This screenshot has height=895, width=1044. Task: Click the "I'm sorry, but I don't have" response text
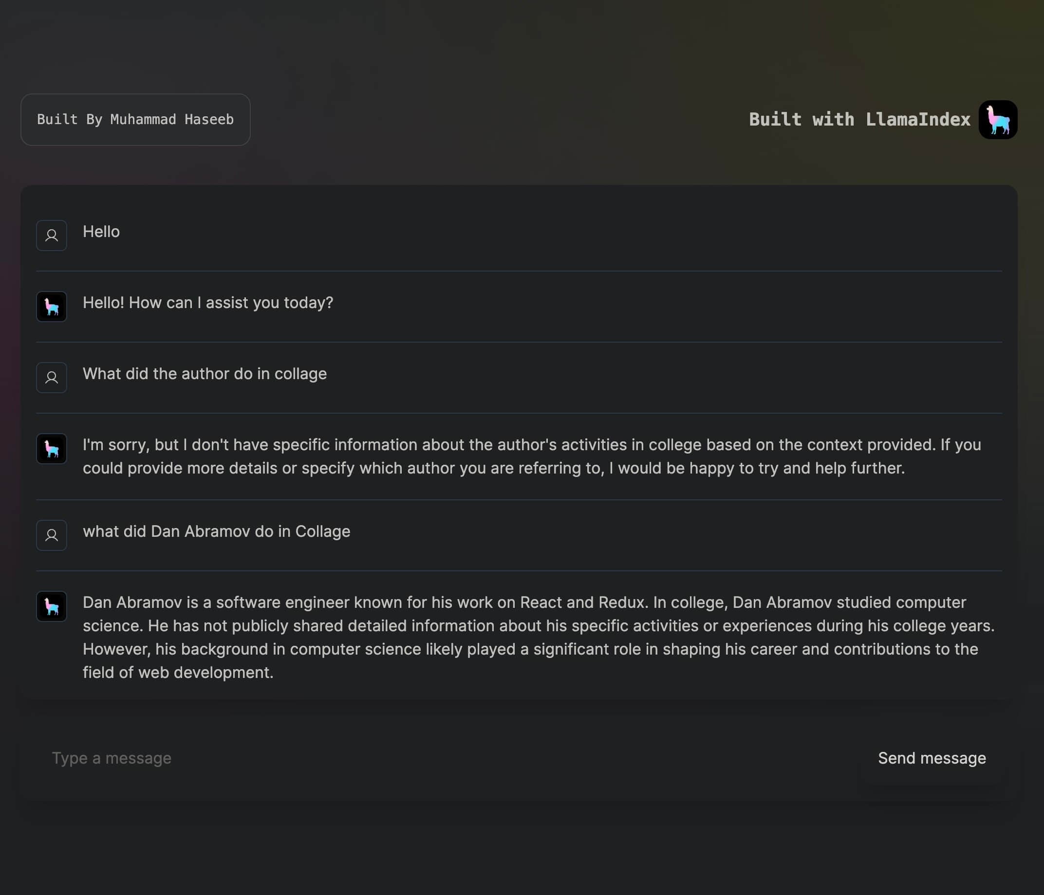[x=532, y=457]
